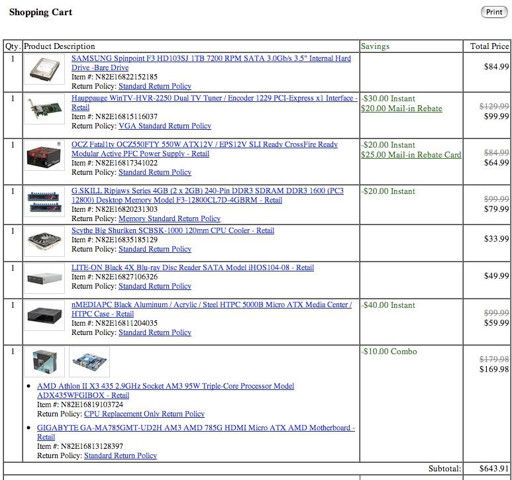Click the $79.99 G.SKILL memory price
The image size is (512, 480).
point(496,209)
